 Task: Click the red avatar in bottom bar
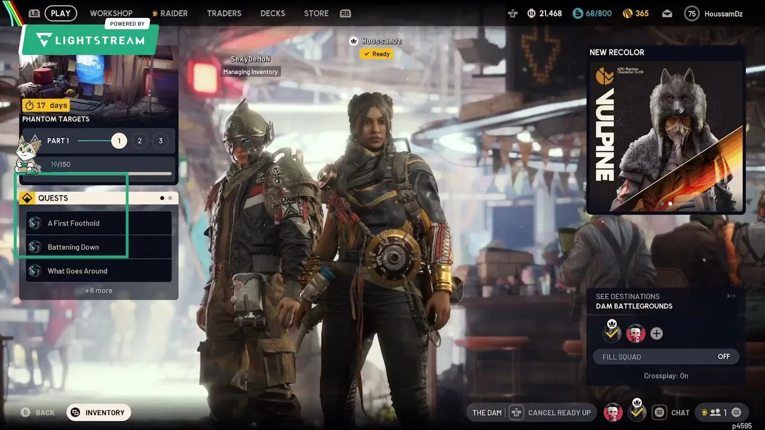[x=612, y=412]
